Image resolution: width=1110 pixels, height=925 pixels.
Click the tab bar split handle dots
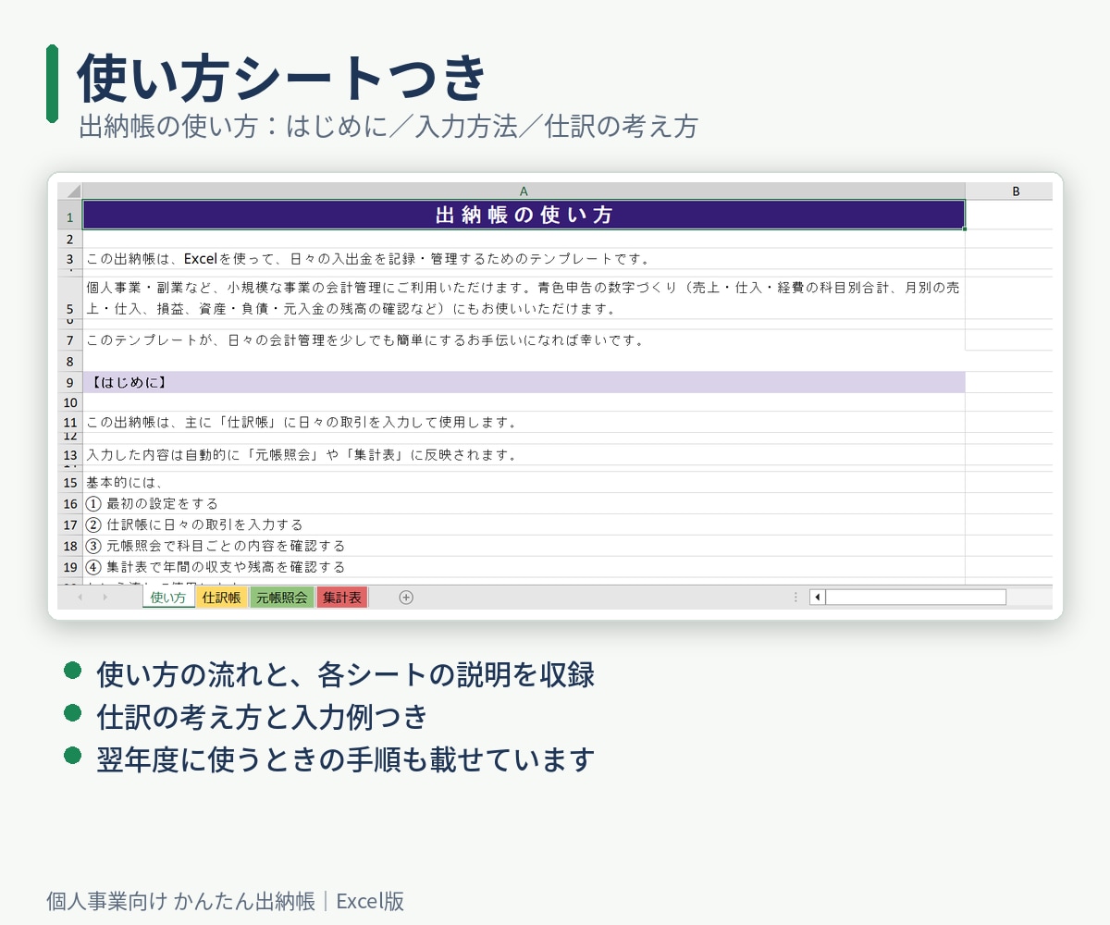click(795, 598)
